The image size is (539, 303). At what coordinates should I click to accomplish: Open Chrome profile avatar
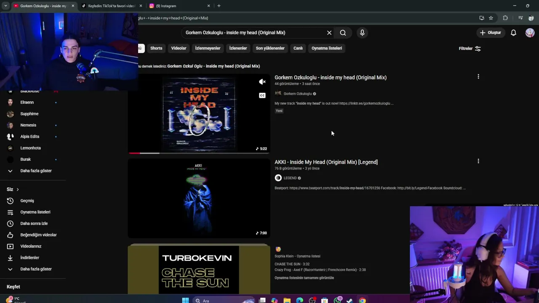[531, 18]
